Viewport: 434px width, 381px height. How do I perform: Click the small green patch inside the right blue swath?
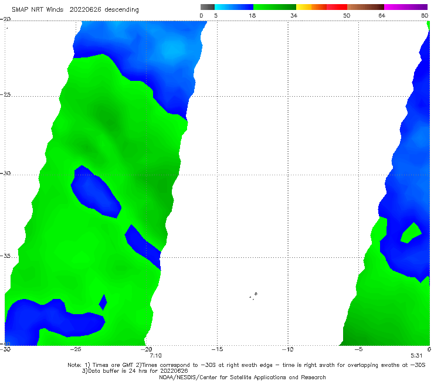point(411,233)
